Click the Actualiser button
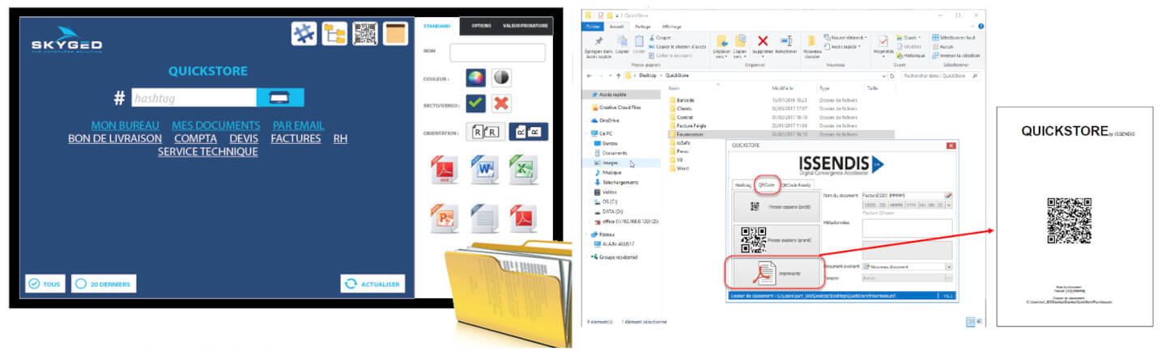Viewport: 1166px width, 359px height. click(372, 284)
